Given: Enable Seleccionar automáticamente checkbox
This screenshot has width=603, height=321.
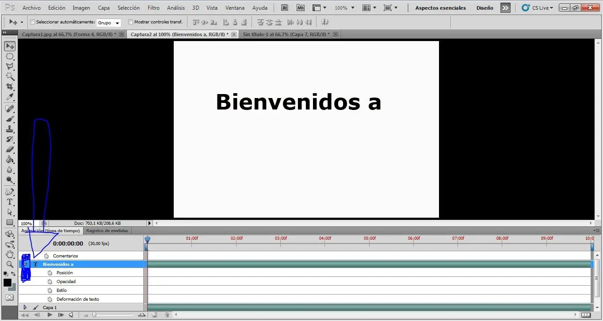Looking at the screenshot, I should point(32,22).
